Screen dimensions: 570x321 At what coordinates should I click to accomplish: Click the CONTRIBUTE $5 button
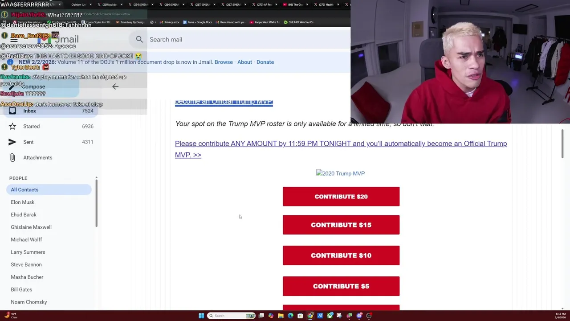coord(341,286)
